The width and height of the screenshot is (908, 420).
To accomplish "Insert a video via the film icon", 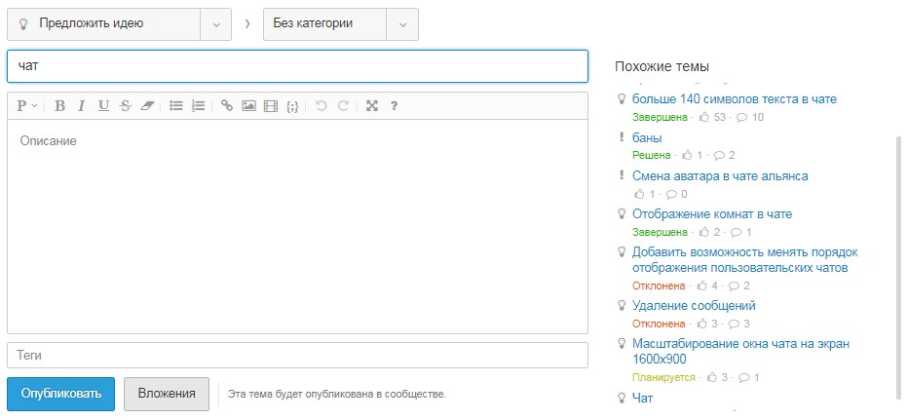I will (x=271, y=106).
